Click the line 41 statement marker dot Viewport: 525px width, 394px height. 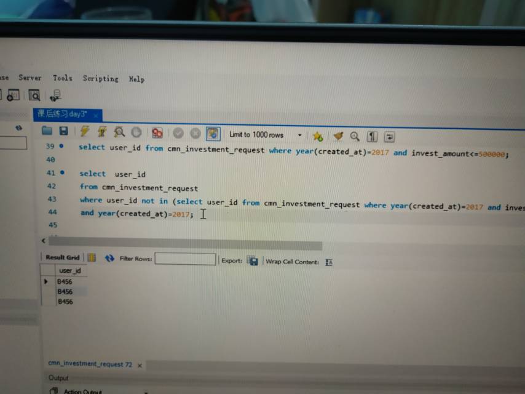point(62,172)
